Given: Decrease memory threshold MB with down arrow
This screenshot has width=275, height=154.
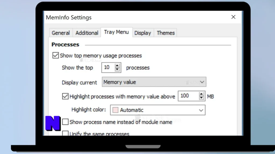Looking at the screenshot, I should pyautogui.click(x=201, y=98).
